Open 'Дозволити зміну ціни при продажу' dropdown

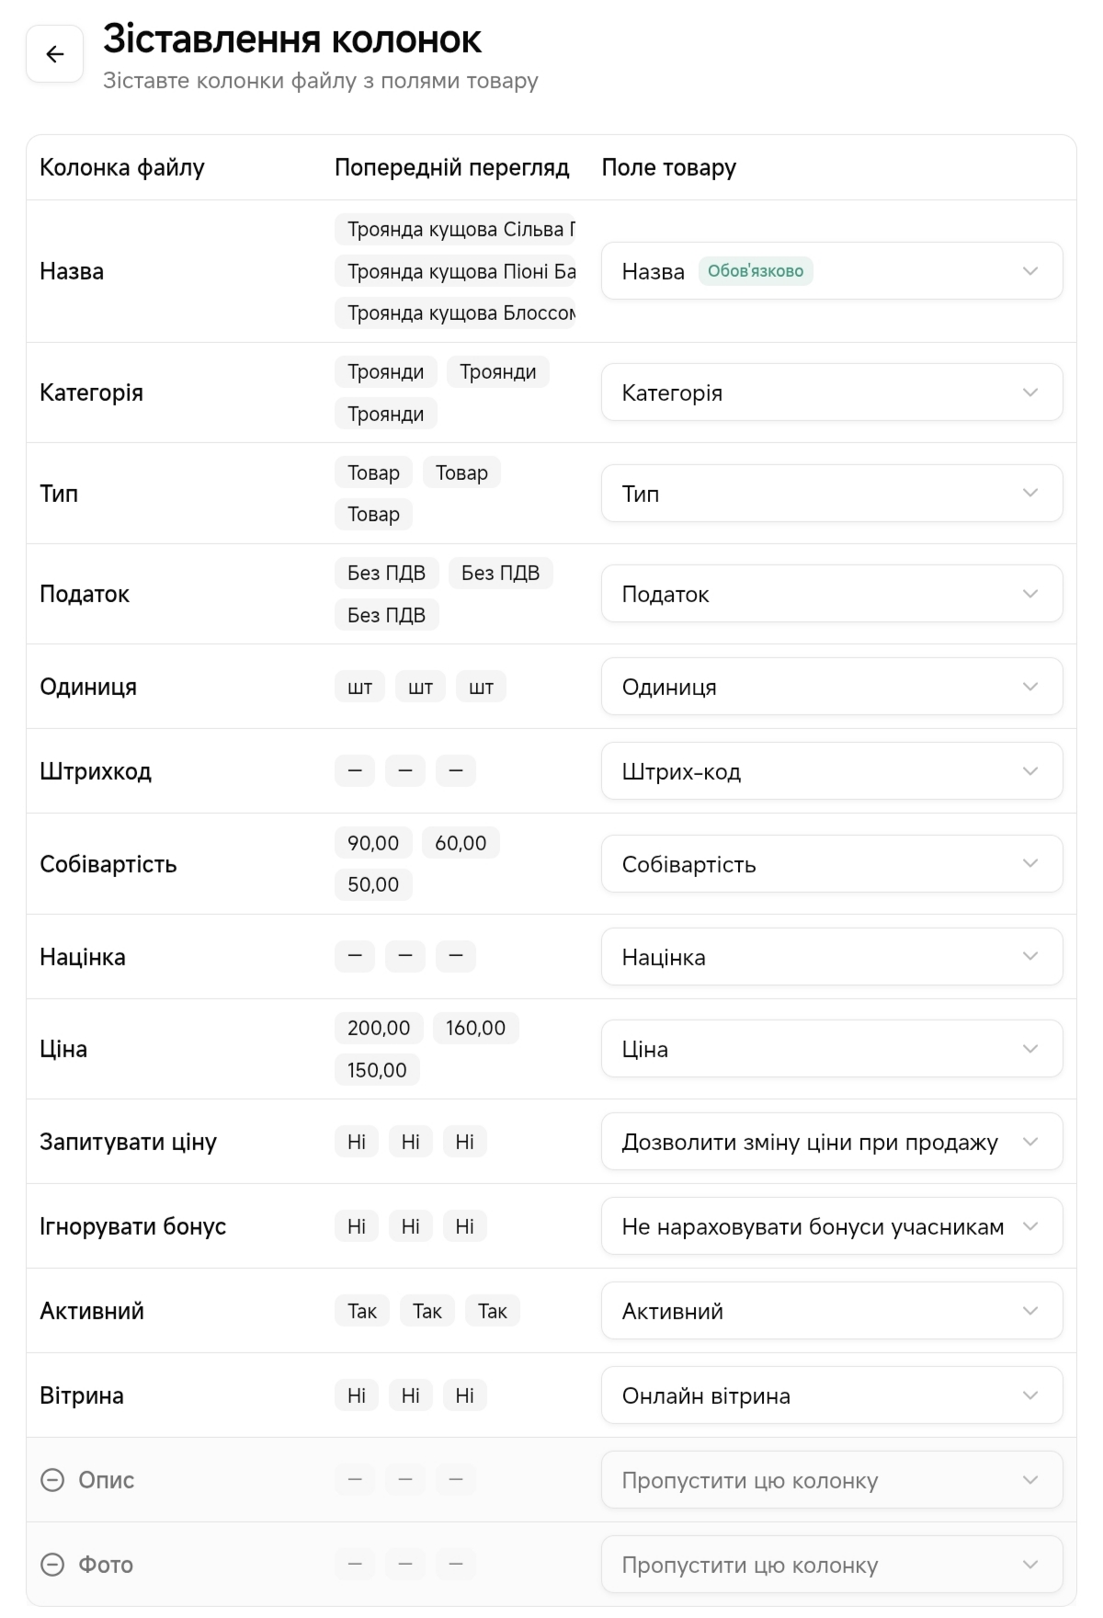tap(831, 1143)
